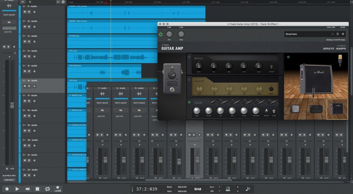Solo track 12 - Audio

tap(29, 26)
